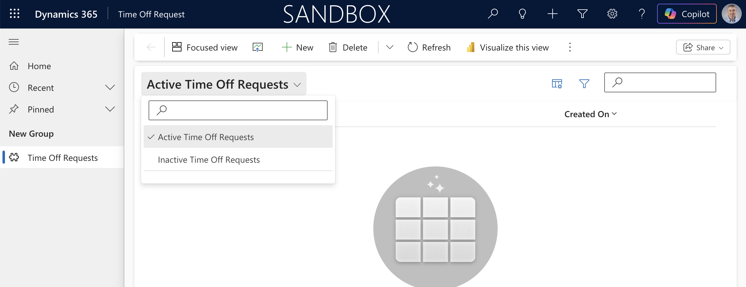The image size is (746, 287).
Task: Launch Copilot from the header
Action: (x=687, y=14)
